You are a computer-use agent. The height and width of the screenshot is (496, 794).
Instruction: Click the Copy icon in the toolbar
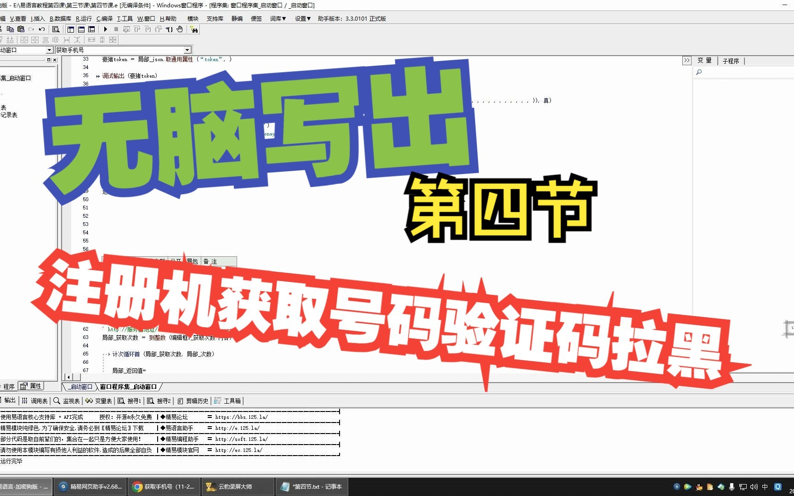pyautogui.click(x=10, y=29)
